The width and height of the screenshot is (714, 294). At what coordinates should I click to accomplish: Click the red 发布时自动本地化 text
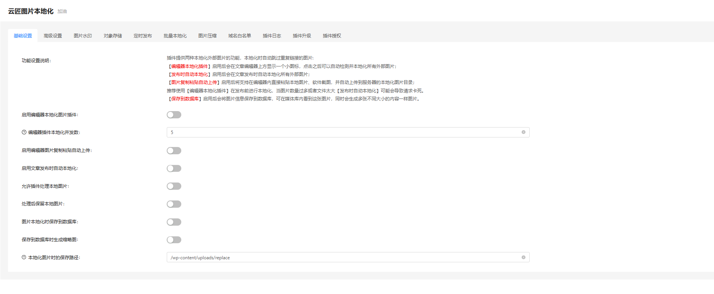pos(189,74)
